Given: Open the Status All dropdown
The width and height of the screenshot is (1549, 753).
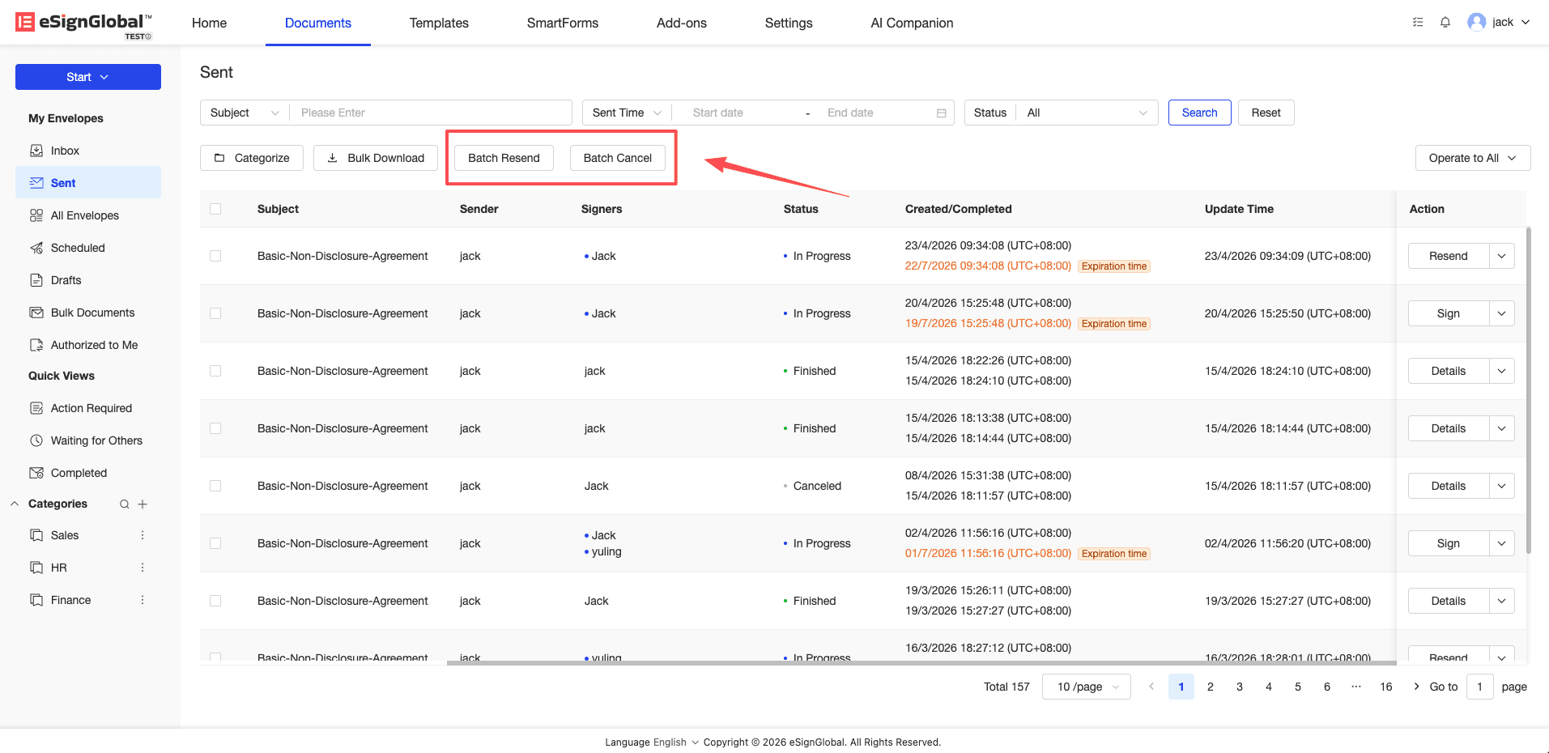Looking at the screenshot, I should pyautogui.click(x=1087, y=113).
